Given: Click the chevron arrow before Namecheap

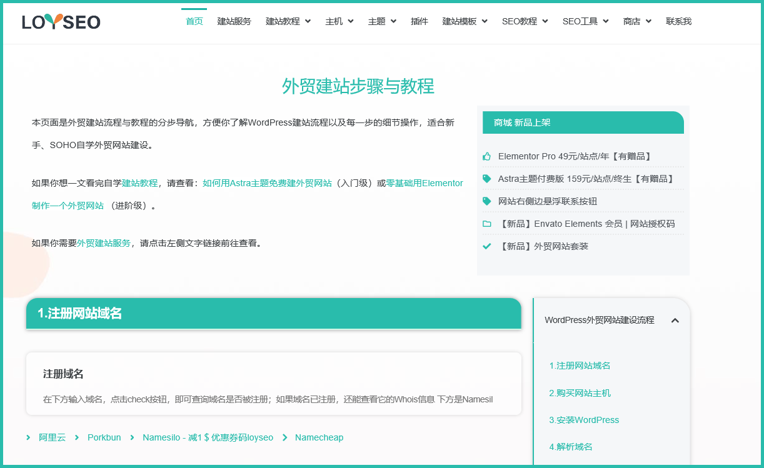Looking at the screenshot, I should coord(284,437).
